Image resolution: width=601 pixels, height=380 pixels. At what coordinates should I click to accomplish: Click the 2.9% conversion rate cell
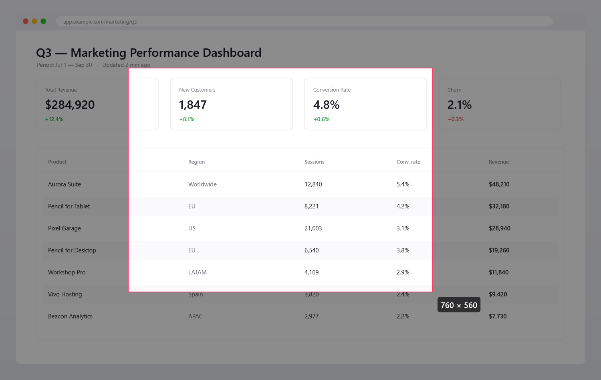pos(403,272)
